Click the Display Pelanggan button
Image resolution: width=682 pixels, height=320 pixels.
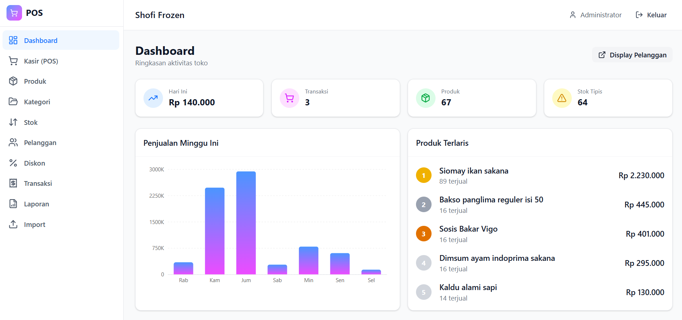(x=632, y=55)
